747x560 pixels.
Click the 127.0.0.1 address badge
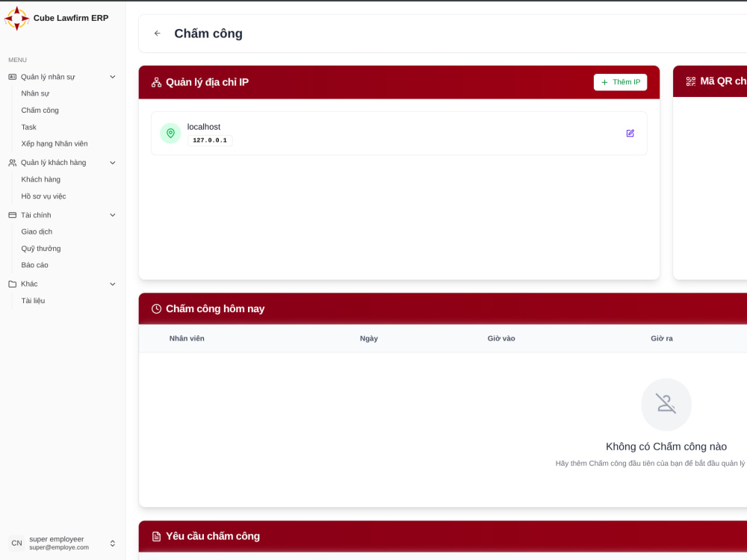click(x=210, y=140)
